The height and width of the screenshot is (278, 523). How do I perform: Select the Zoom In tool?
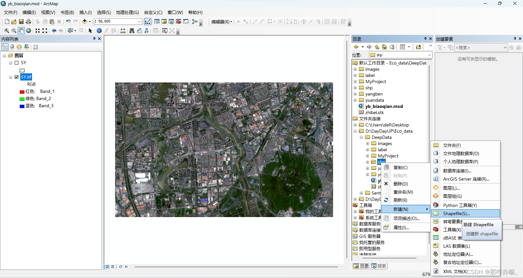click(7, 31)
